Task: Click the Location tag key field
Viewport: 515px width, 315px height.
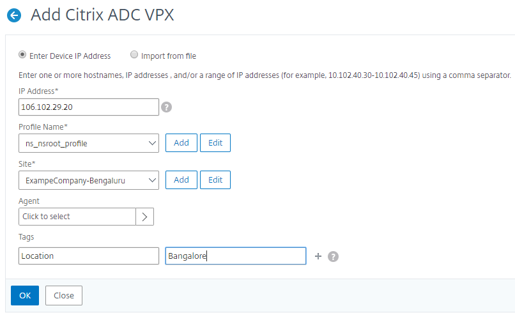Action: point(89,256)
